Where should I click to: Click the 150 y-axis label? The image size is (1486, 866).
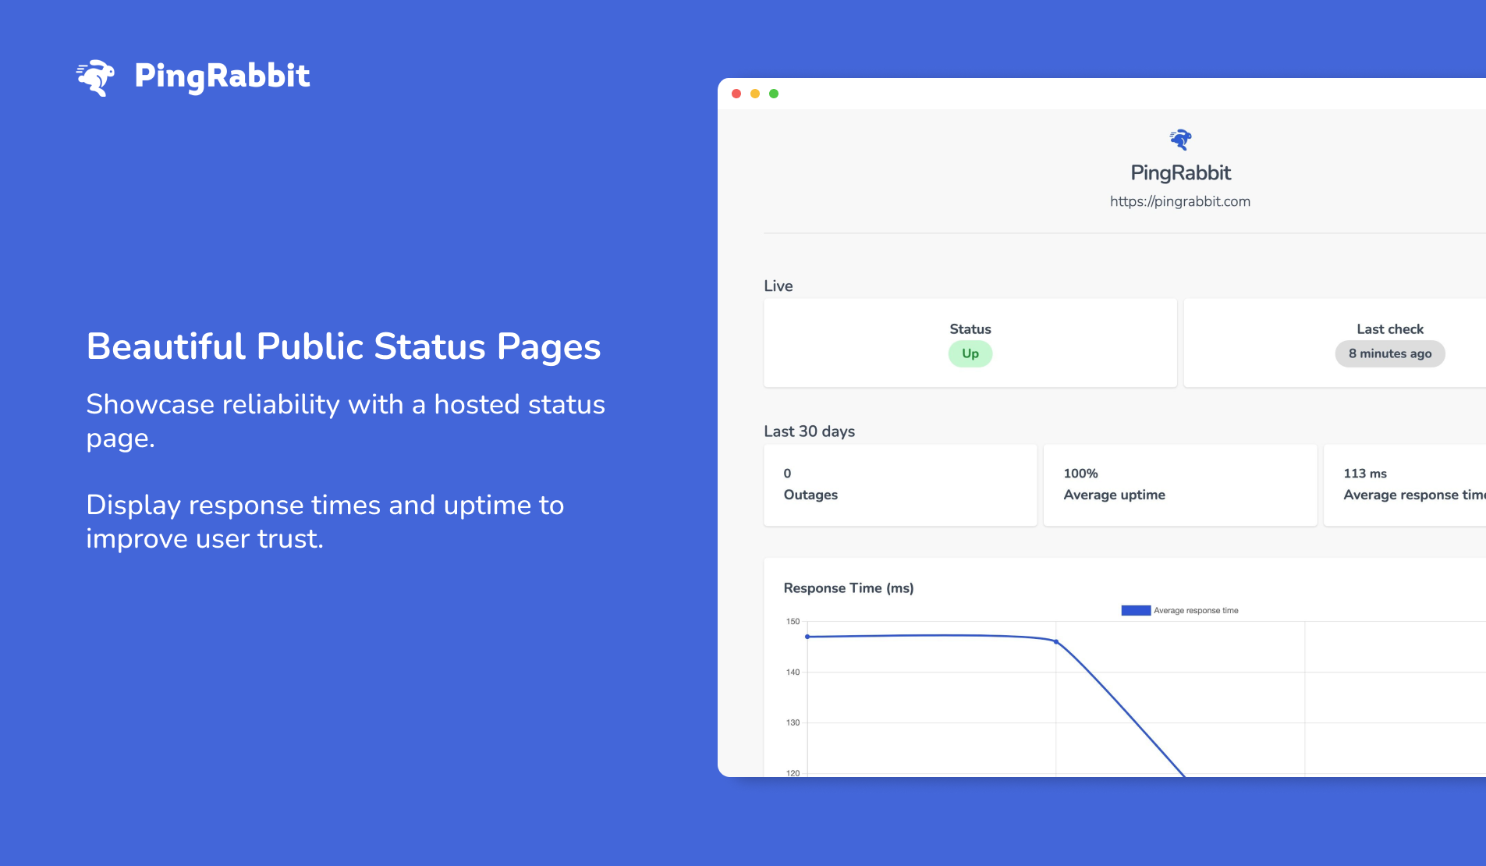coord(793,622)
